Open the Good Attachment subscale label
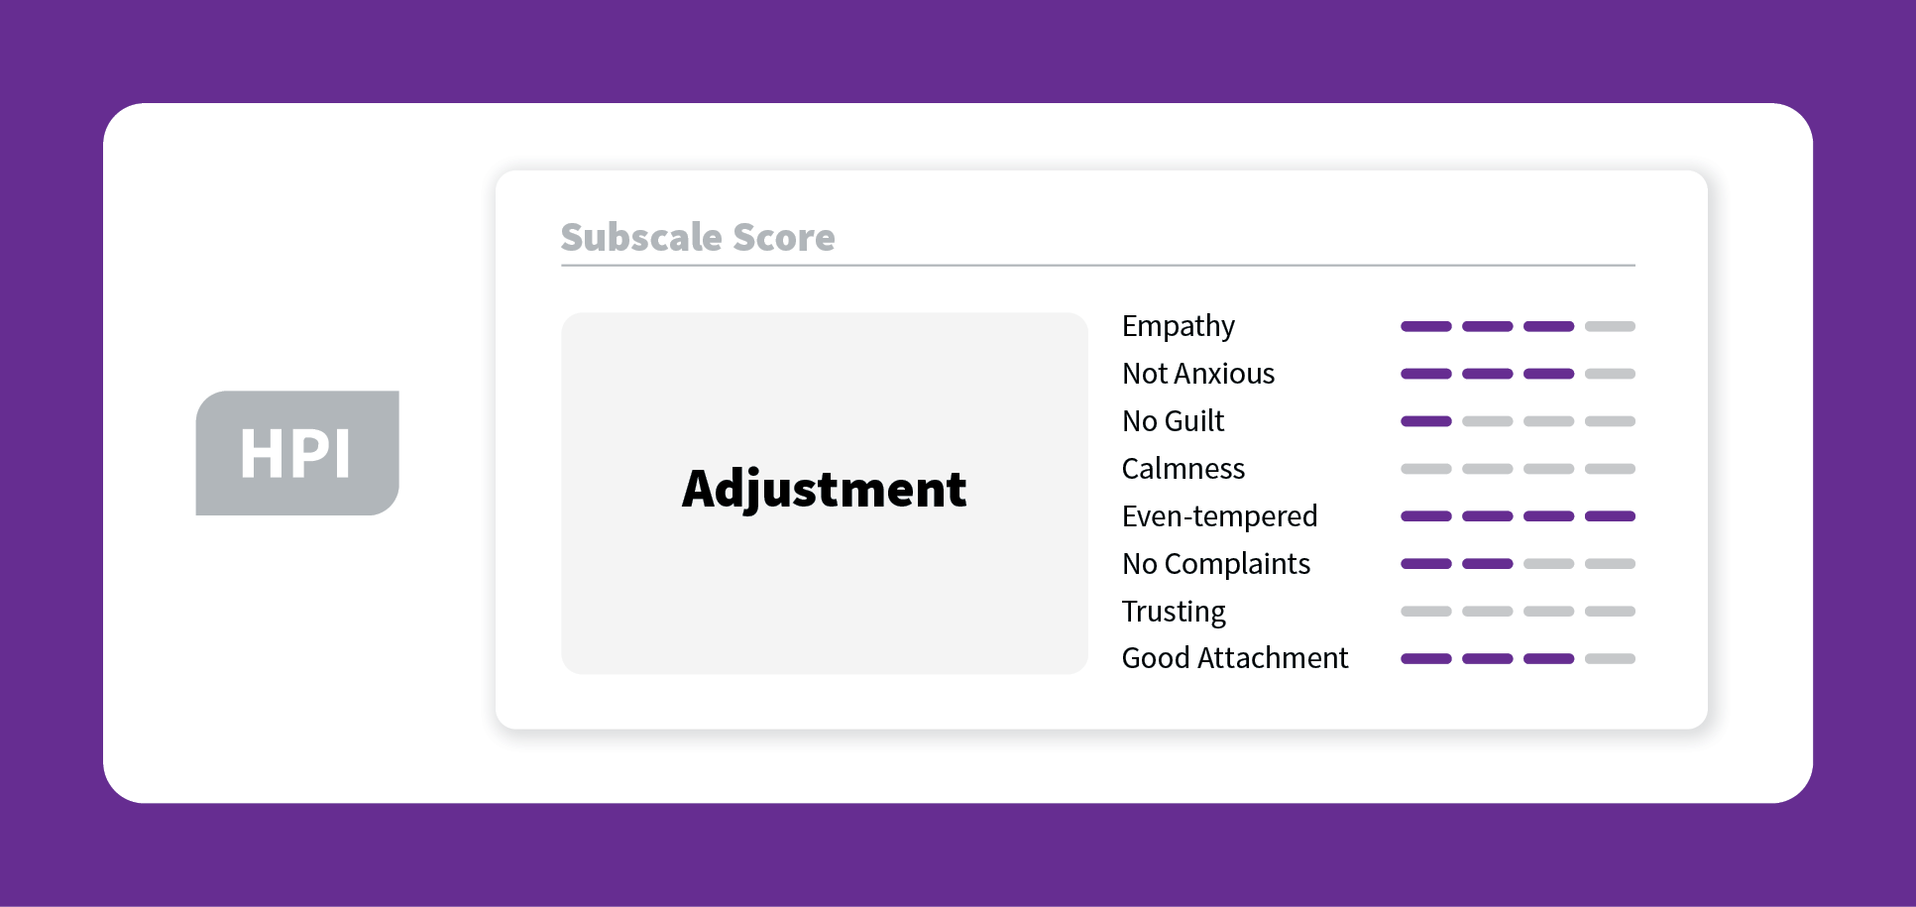The image size is (1916, 907). (1235, 658)
